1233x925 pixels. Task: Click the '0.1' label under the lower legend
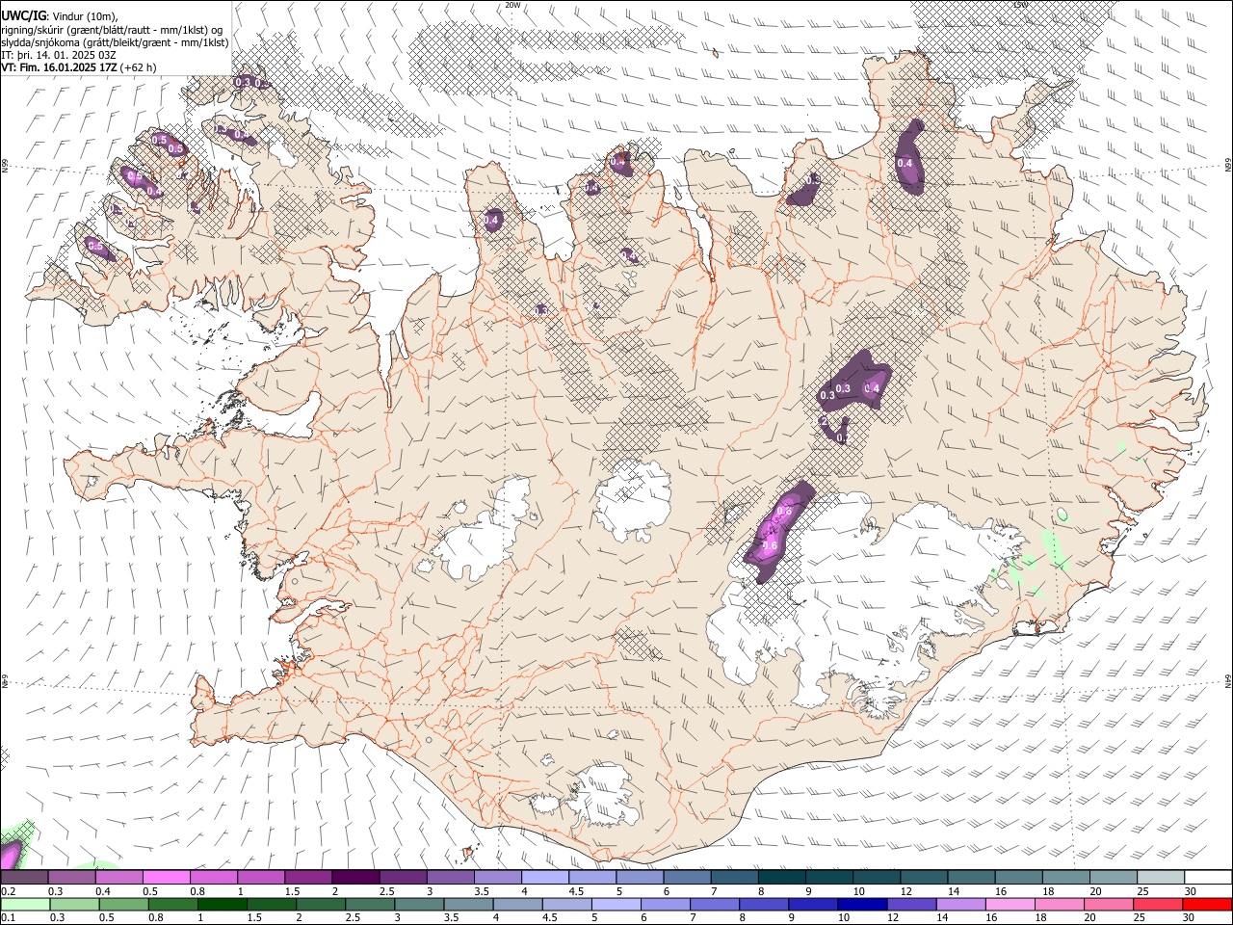point(8,917)
